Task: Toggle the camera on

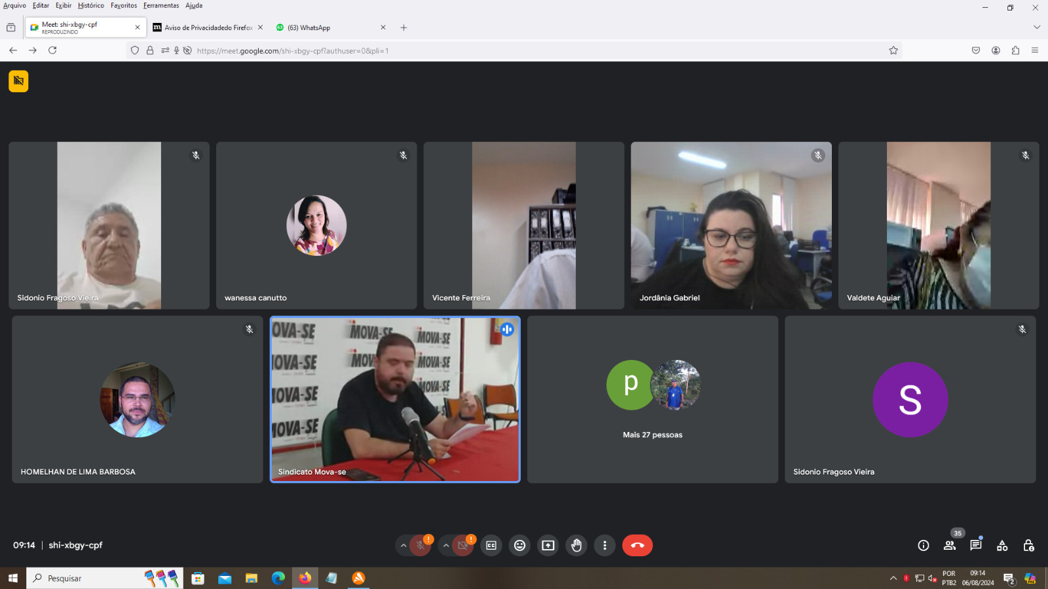Action: tap(462, 545)
